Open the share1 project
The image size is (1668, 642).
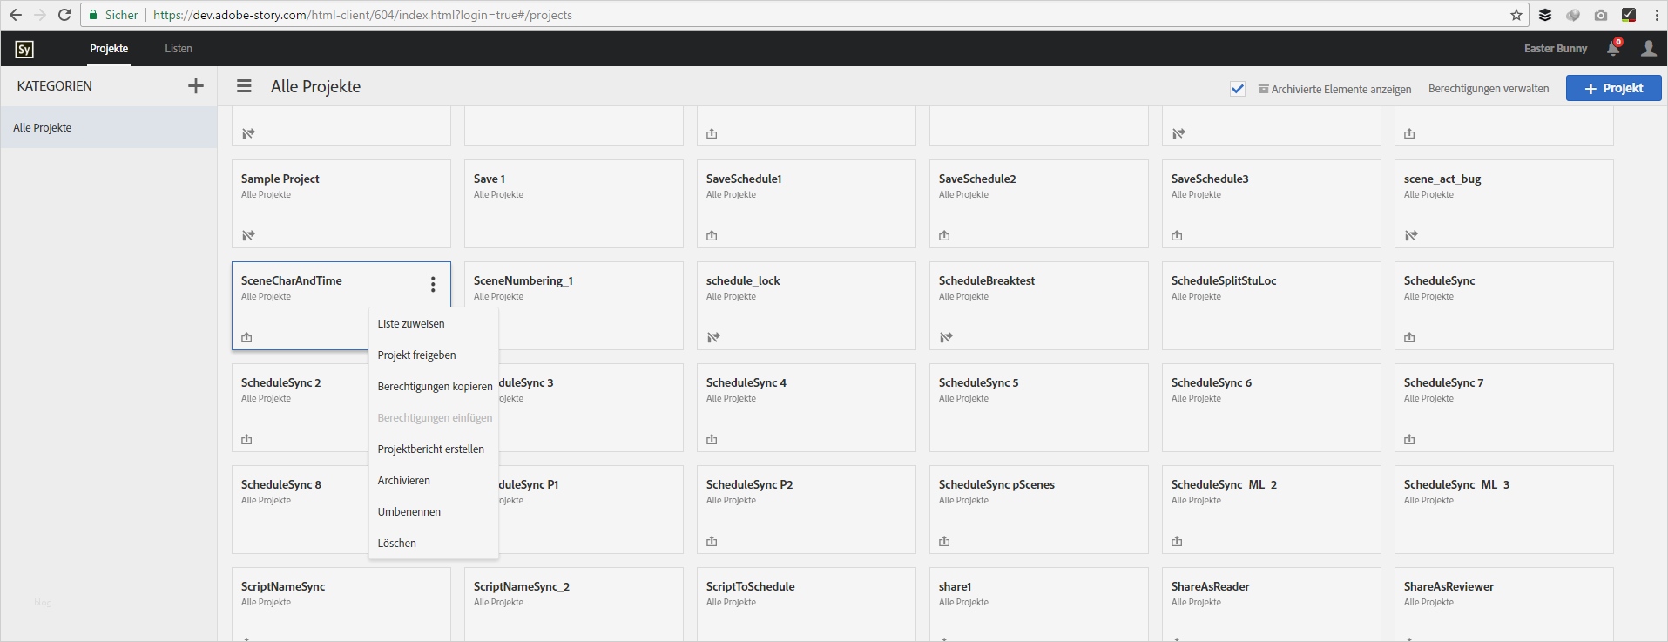pos(1038,605)
